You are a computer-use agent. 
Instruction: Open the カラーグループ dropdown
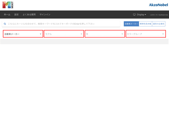tap(146, 34)
